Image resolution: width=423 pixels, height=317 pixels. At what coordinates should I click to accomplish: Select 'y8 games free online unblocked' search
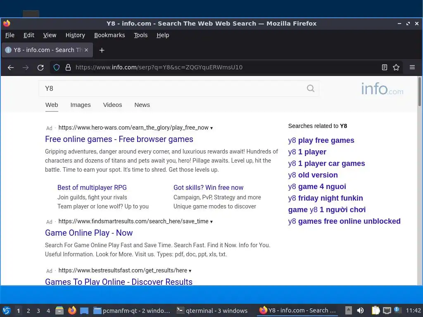coord(344,222)
